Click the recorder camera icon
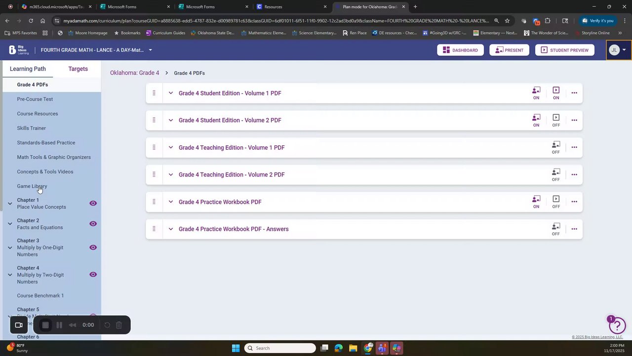The image size is (632, 356). (19, 325)
